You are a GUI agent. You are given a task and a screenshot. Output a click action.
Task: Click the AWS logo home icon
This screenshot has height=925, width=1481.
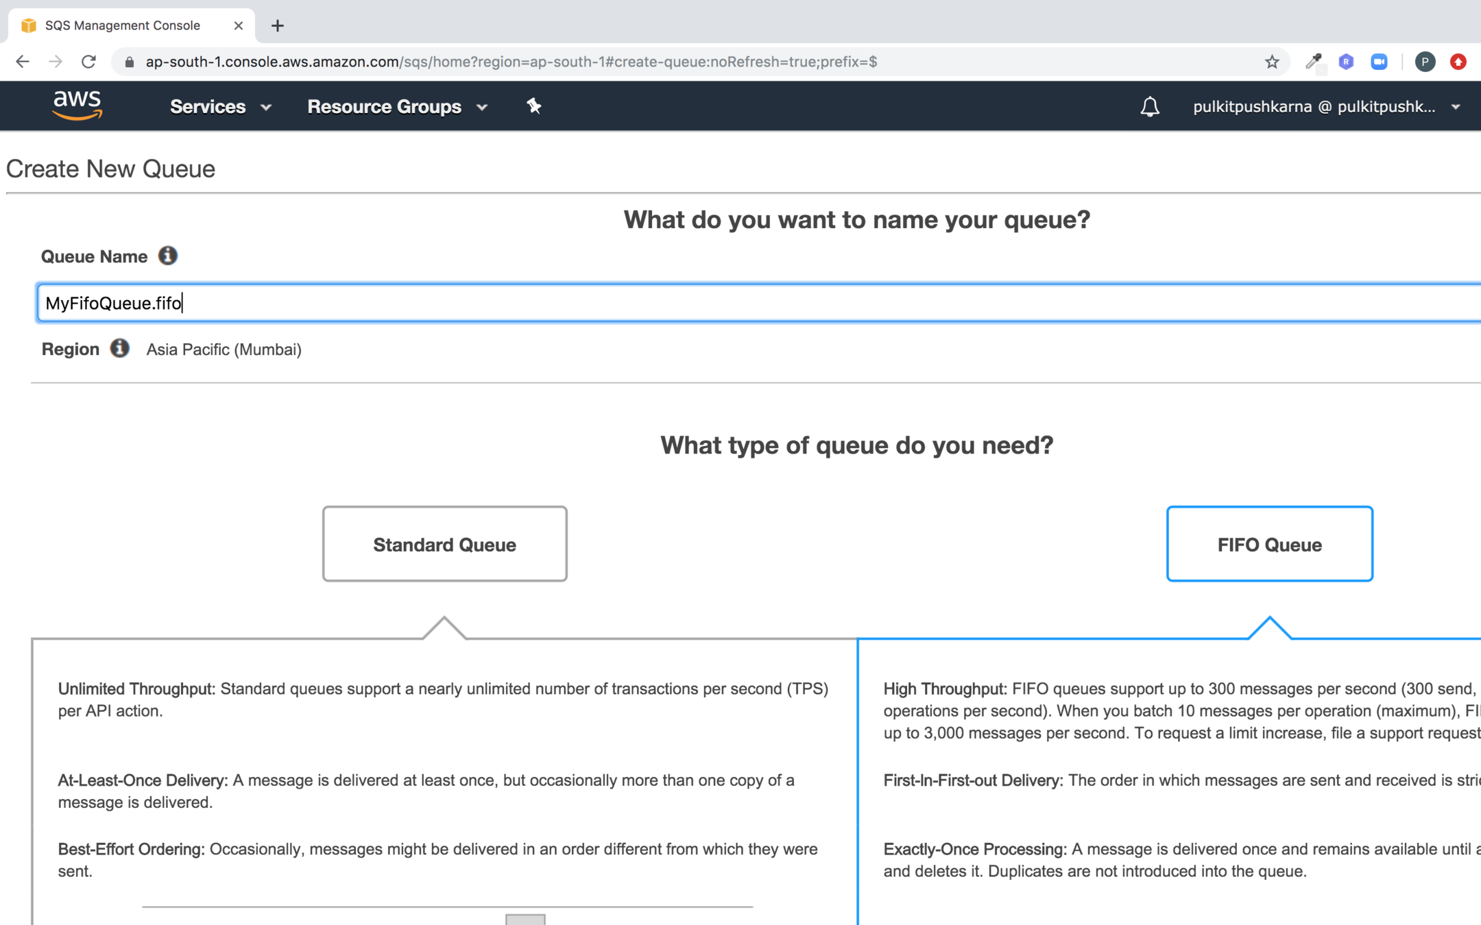click(x=77, y=106)
